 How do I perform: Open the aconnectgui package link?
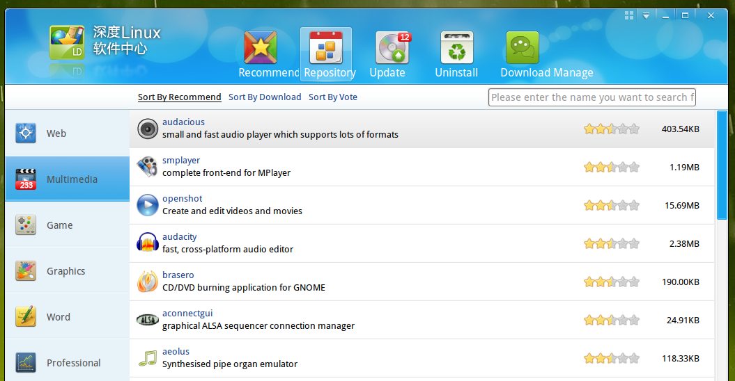tap(187, 313)
